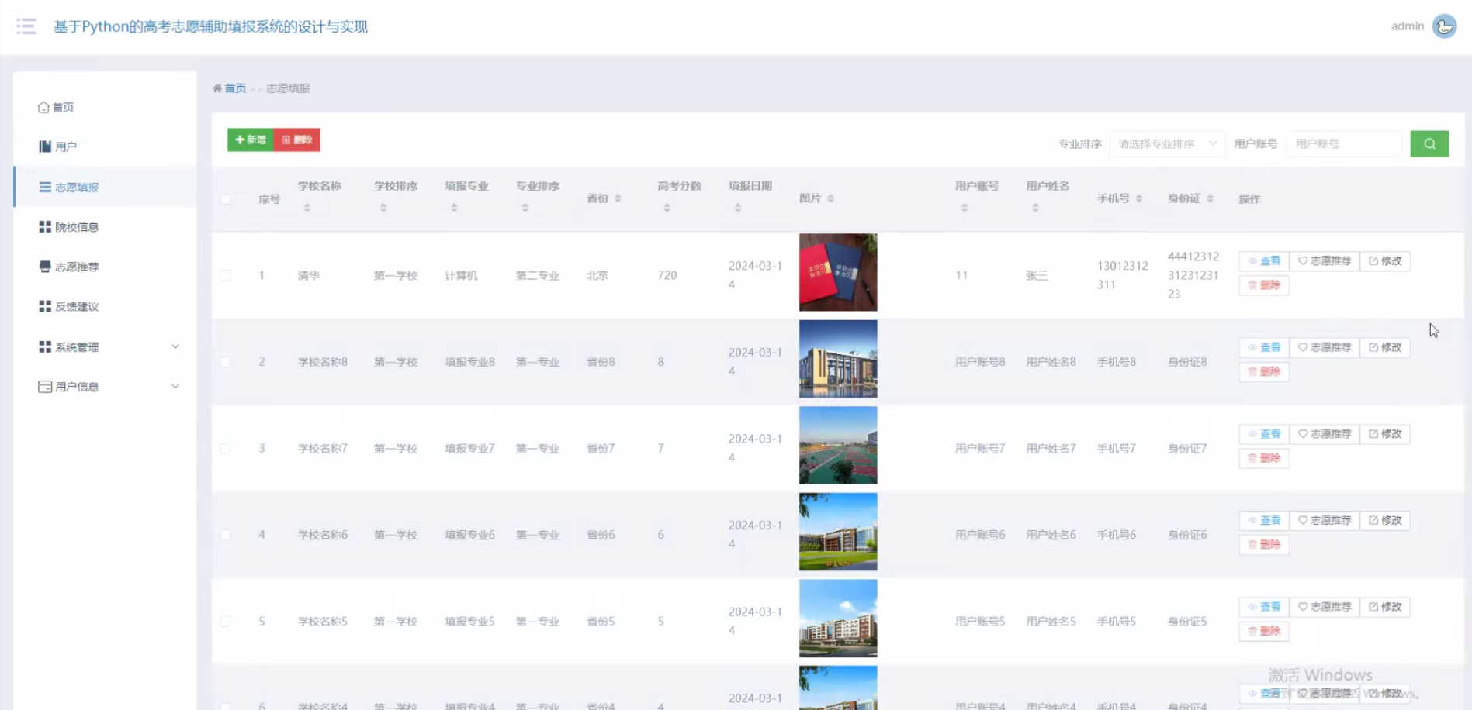
Task: Select the header select-all checkbox
Action: tap(225, 199)
